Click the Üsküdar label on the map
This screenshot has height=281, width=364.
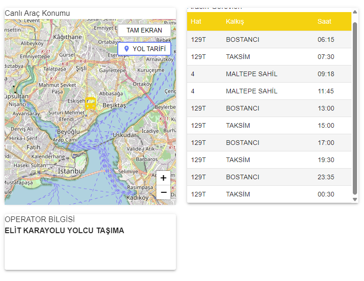(x=124, y=135)
